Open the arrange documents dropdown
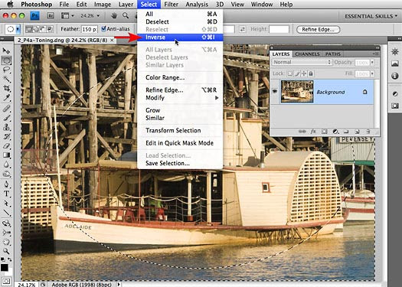 coord(67,16)
